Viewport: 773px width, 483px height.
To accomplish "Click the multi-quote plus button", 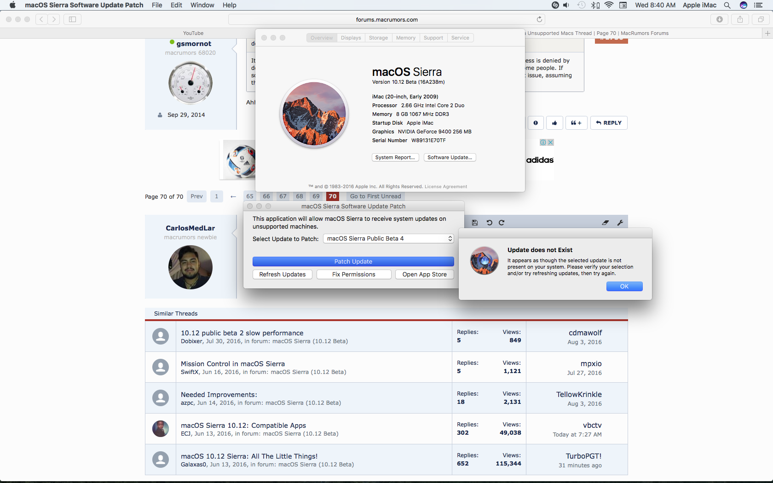I will click(x=576, y=123).
